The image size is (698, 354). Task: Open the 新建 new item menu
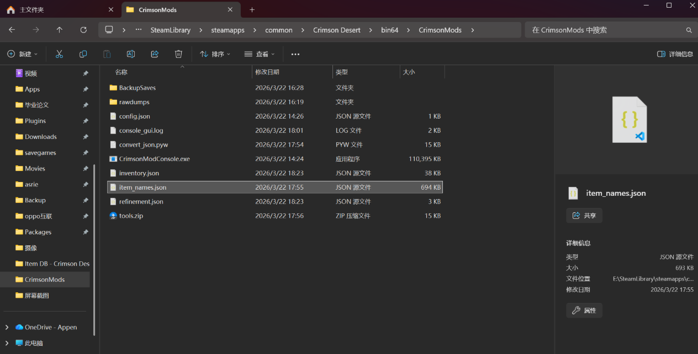23,54
